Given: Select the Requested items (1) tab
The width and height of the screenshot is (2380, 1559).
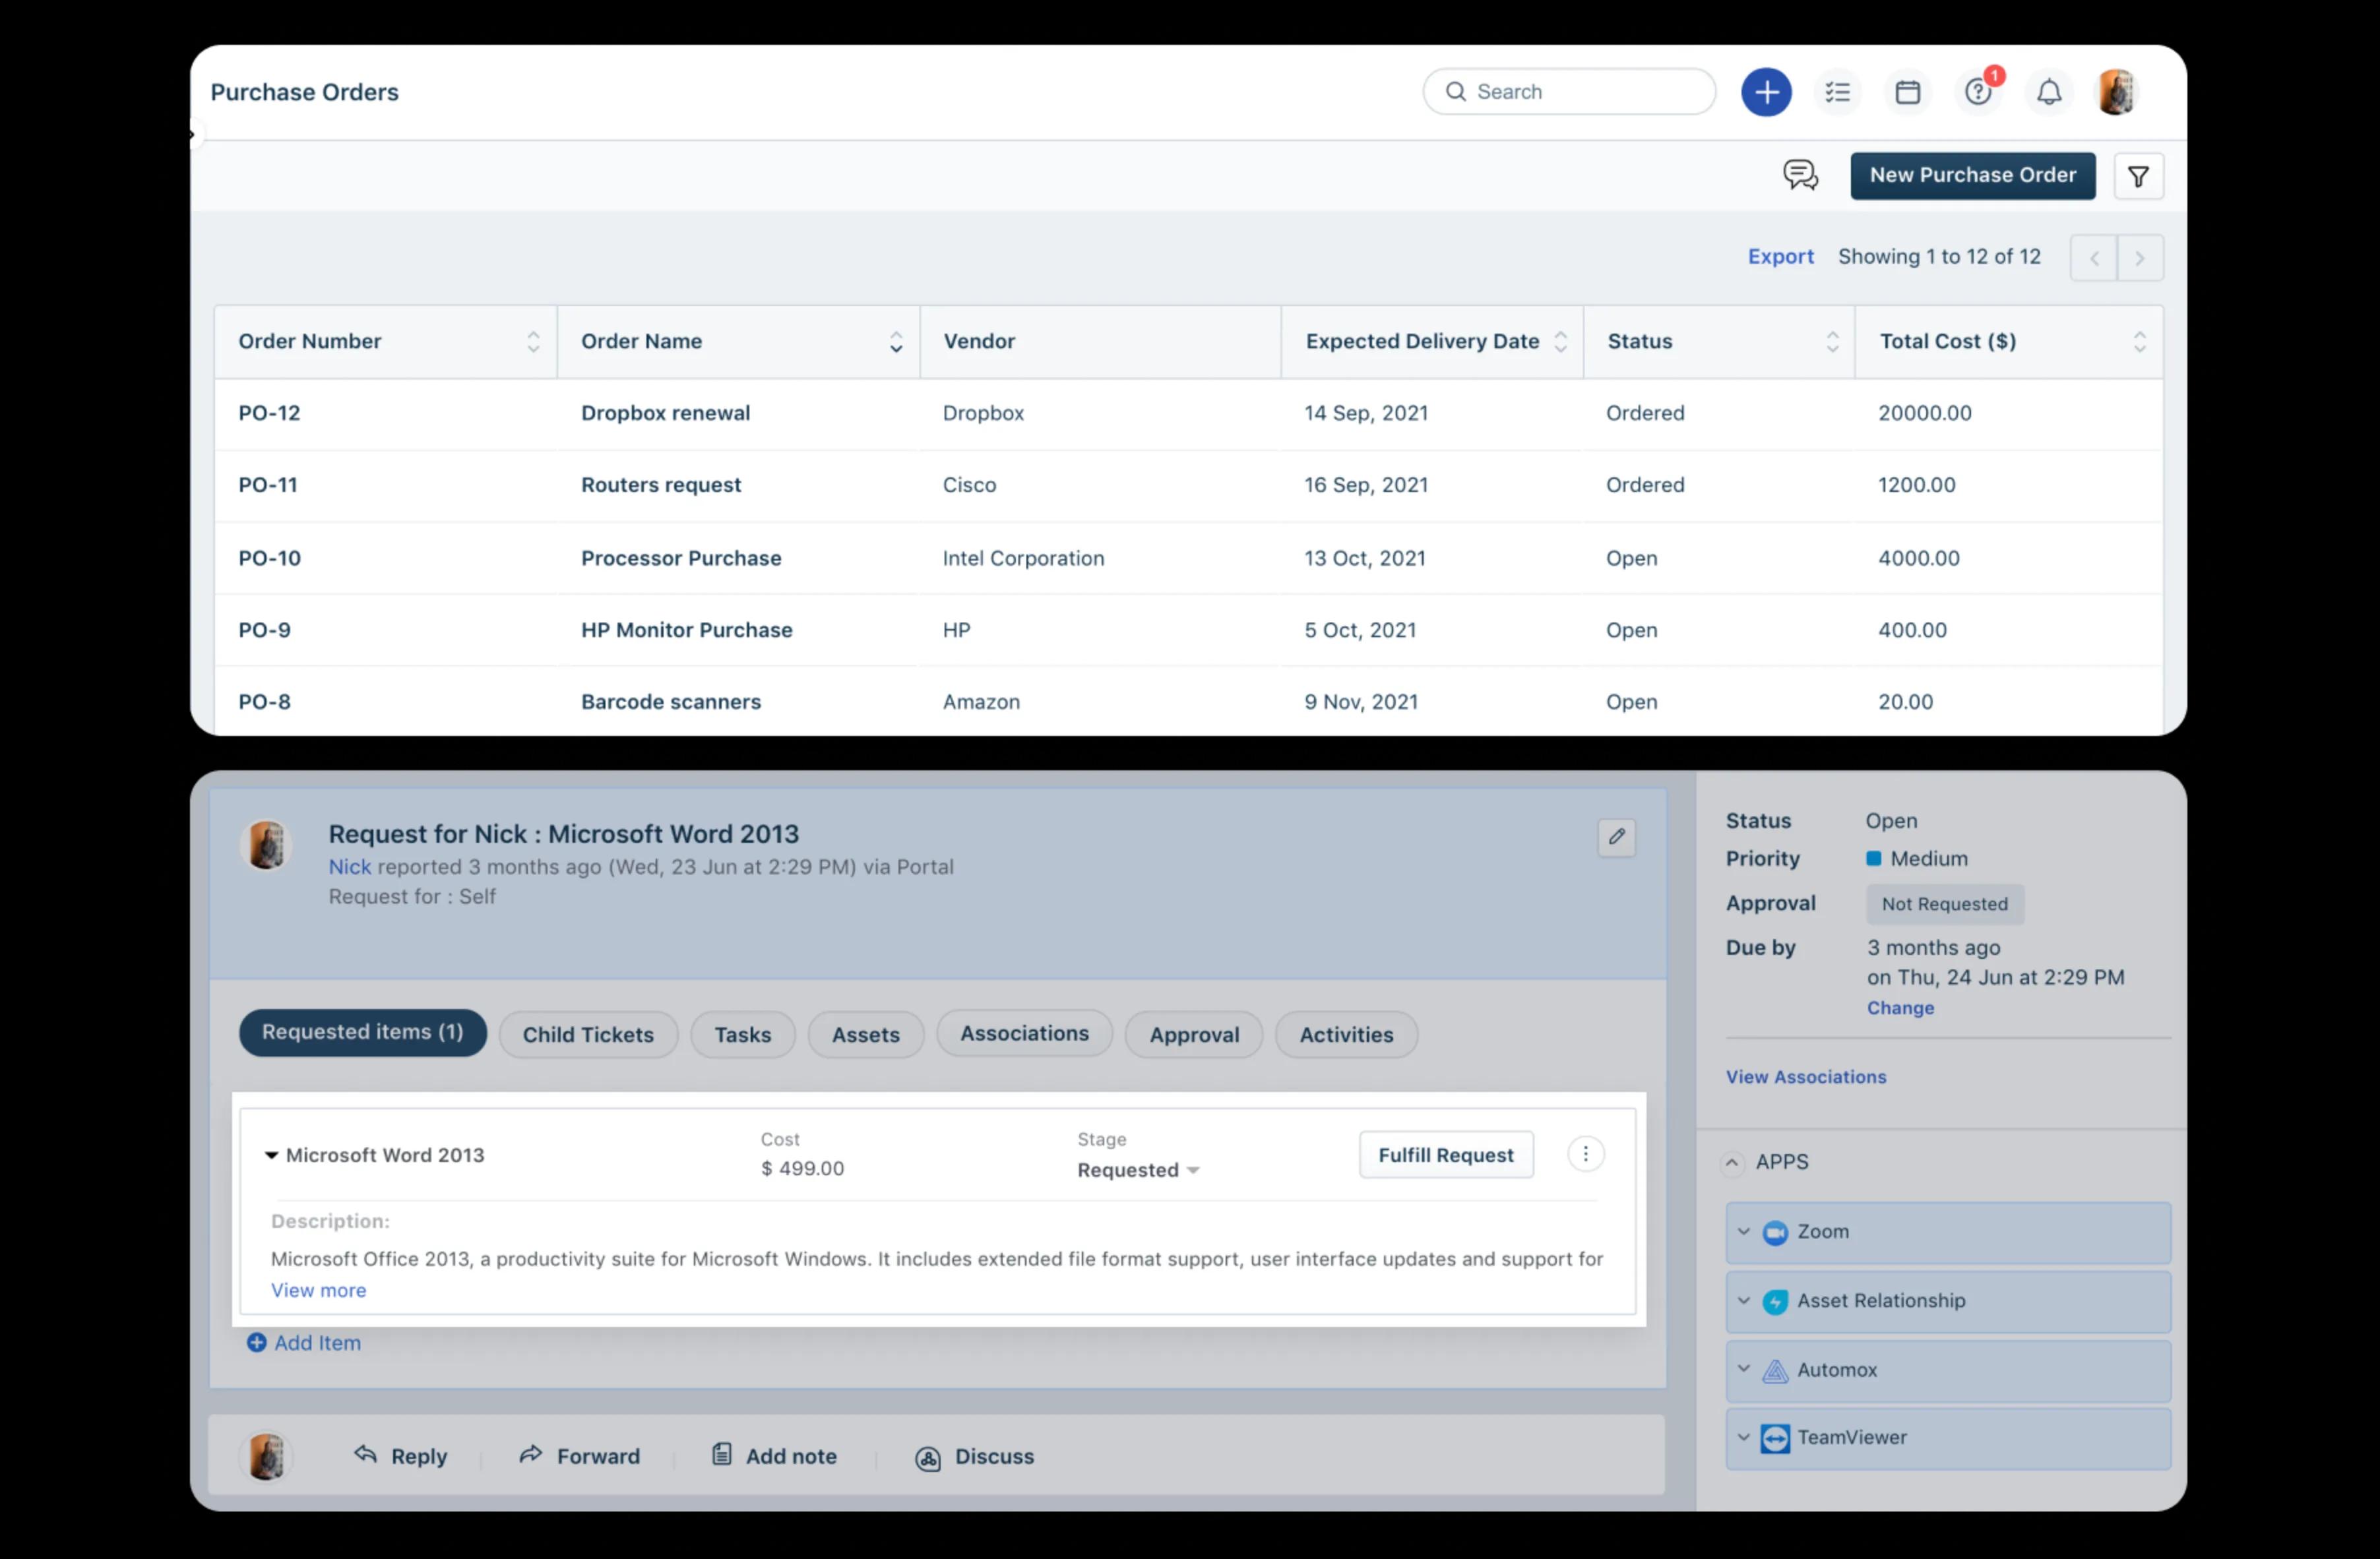Looking at the screenshot, I should (x=363, y=1032).
